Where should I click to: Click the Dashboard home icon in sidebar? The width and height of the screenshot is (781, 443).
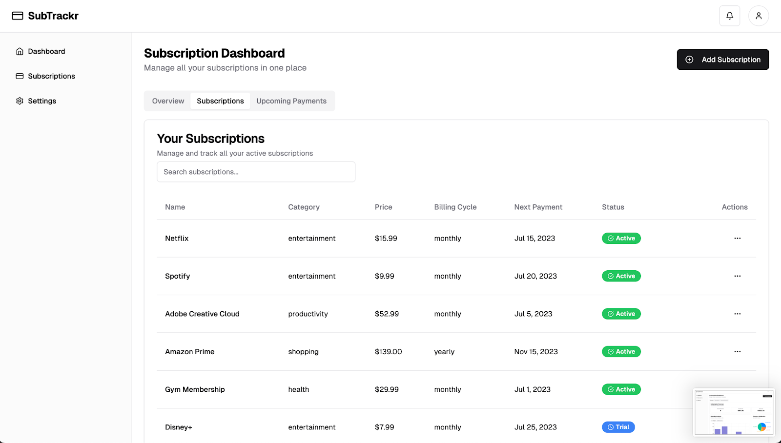[20, 51]
